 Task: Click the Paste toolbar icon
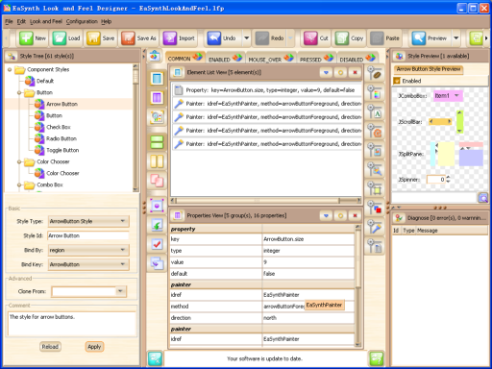click(x=377, y=38)
